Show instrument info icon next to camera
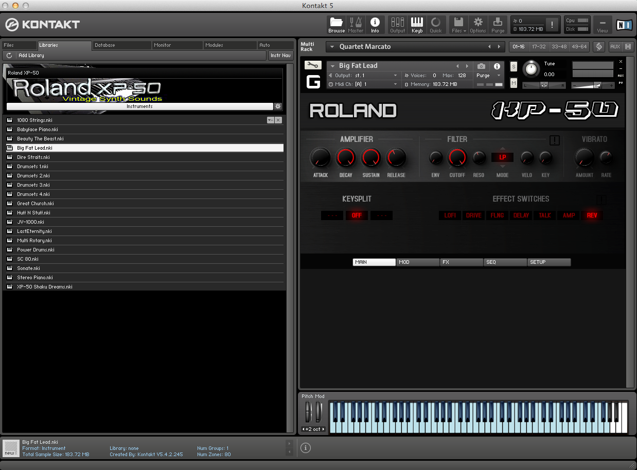This screenshot has width=637, height=470. click(x=497, y=66)
